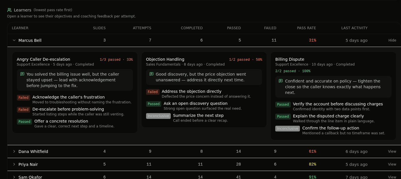Click Failed badge beside "De-escalate before problem-solving"
The width and height of the screenshot is (401, 179).
pyautogui.click(x=23, y=110)
